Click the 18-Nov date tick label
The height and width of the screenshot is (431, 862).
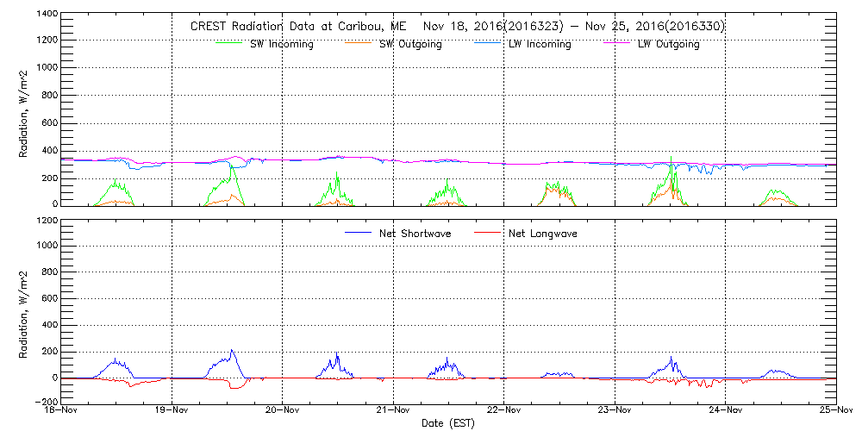[x=62, y=412]
